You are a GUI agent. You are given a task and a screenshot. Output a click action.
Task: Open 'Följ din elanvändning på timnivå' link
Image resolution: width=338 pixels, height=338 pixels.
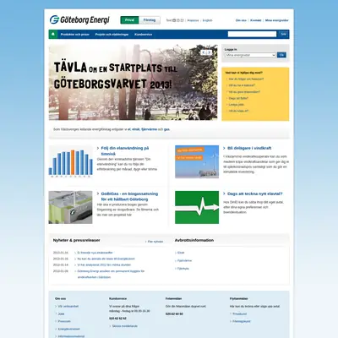coord(125,150)
